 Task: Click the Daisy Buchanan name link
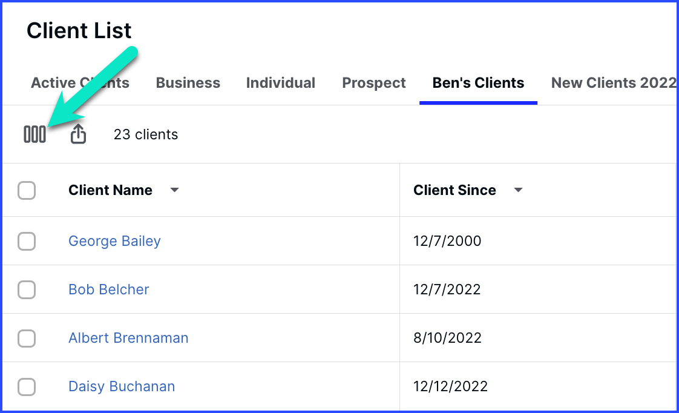(122, 386)
